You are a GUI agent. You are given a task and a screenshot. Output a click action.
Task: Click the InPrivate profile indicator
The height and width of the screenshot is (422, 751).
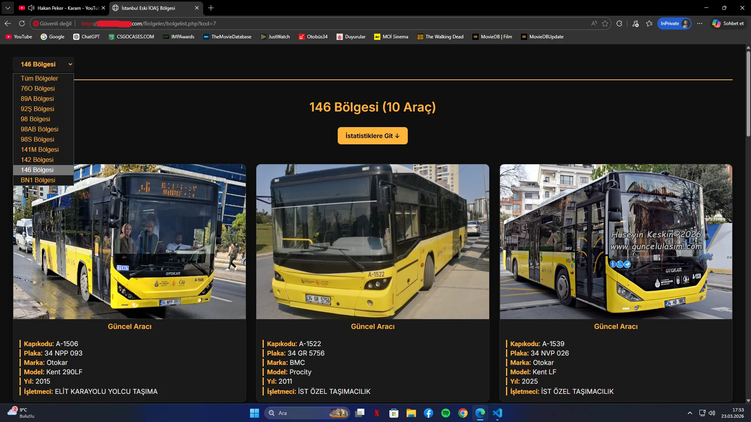click(674, 23)
